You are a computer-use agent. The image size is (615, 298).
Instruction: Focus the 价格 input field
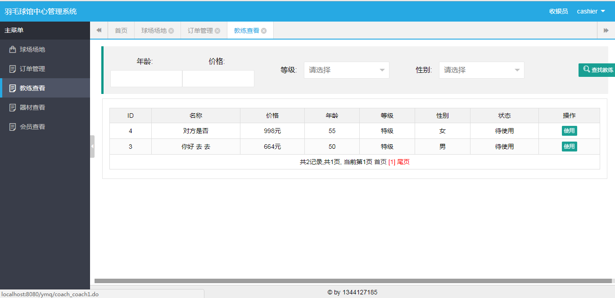[218, 79]
